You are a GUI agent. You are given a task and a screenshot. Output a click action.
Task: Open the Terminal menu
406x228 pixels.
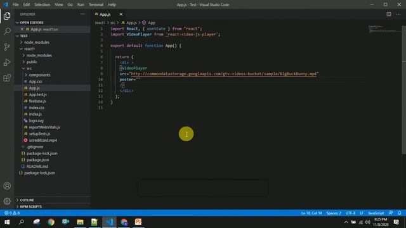[96, 4]
